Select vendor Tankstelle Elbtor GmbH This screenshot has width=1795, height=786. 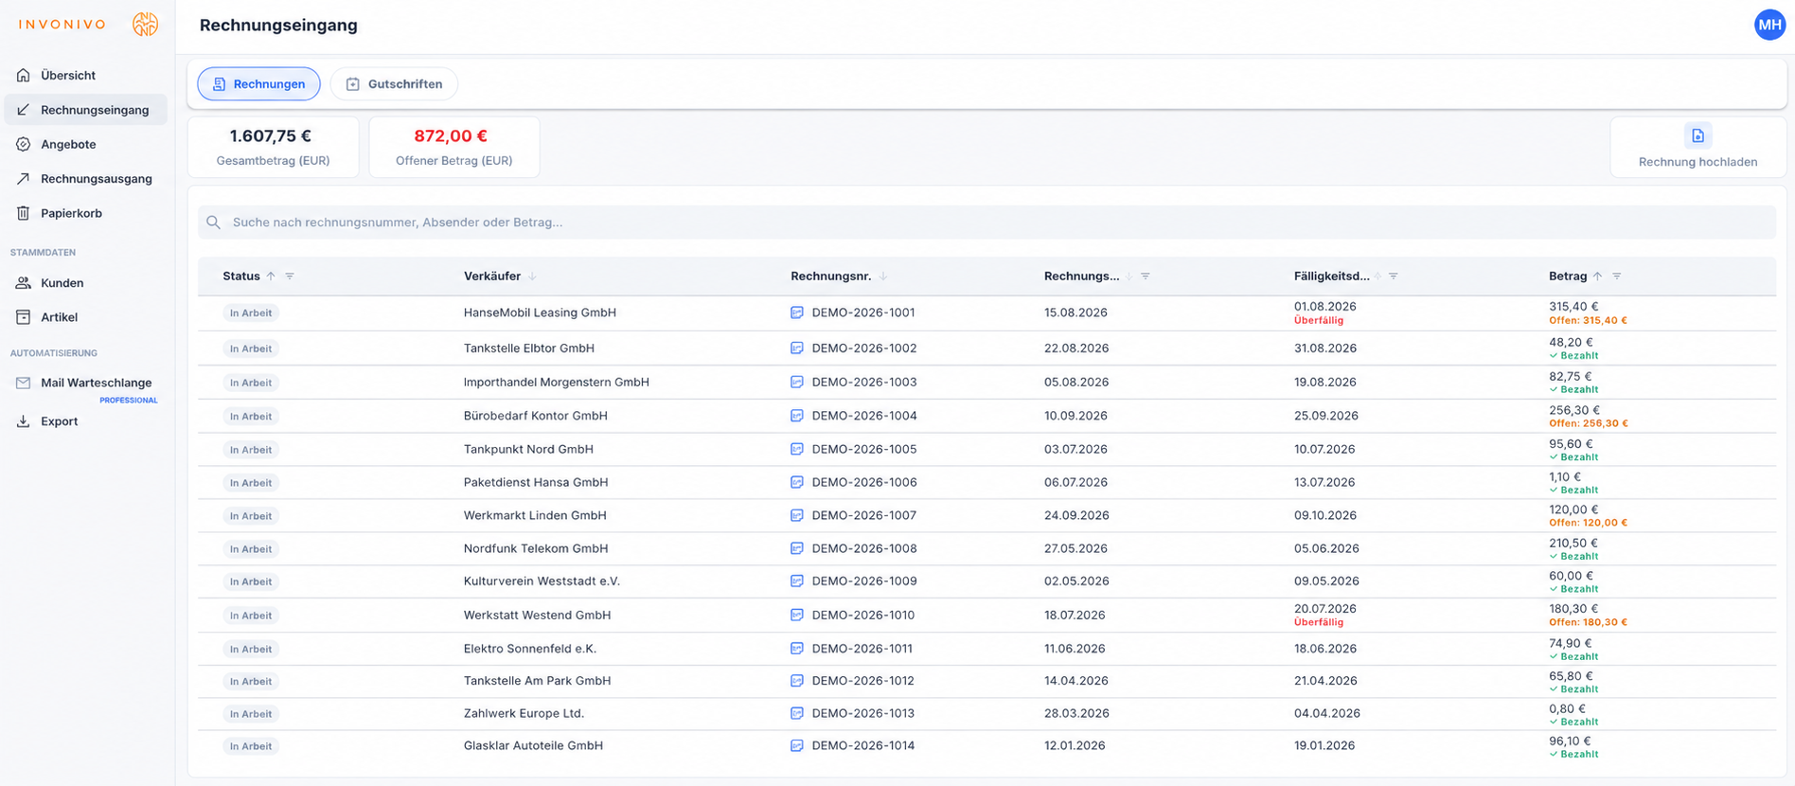pos(529,348)
